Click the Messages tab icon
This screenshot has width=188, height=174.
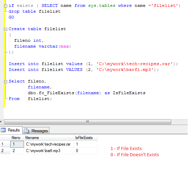coord(27,131)
